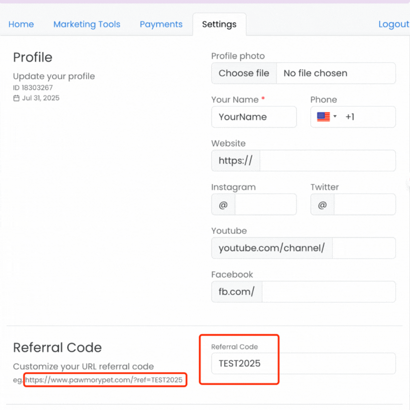
Task: Click the Referral Code field containing TEST2025
Action: click(x=303, y=363)
